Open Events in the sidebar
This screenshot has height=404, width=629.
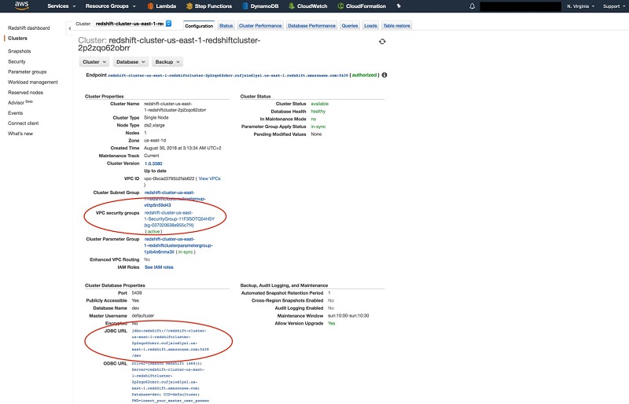15,113
